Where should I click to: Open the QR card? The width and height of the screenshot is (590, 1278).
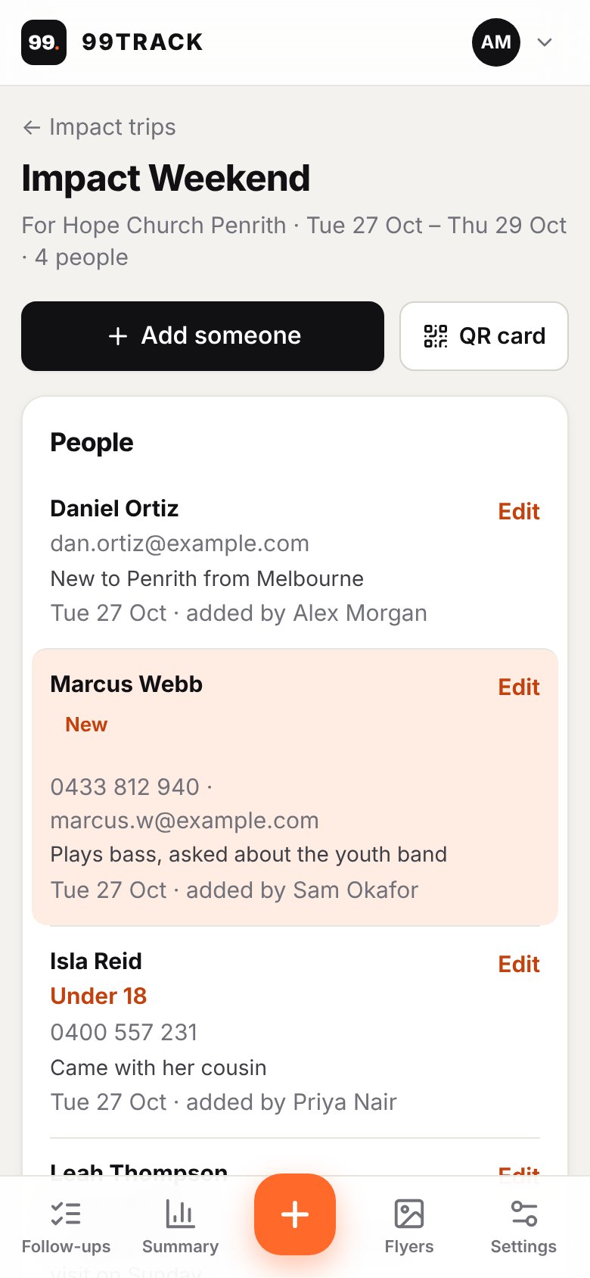[484, 336]
